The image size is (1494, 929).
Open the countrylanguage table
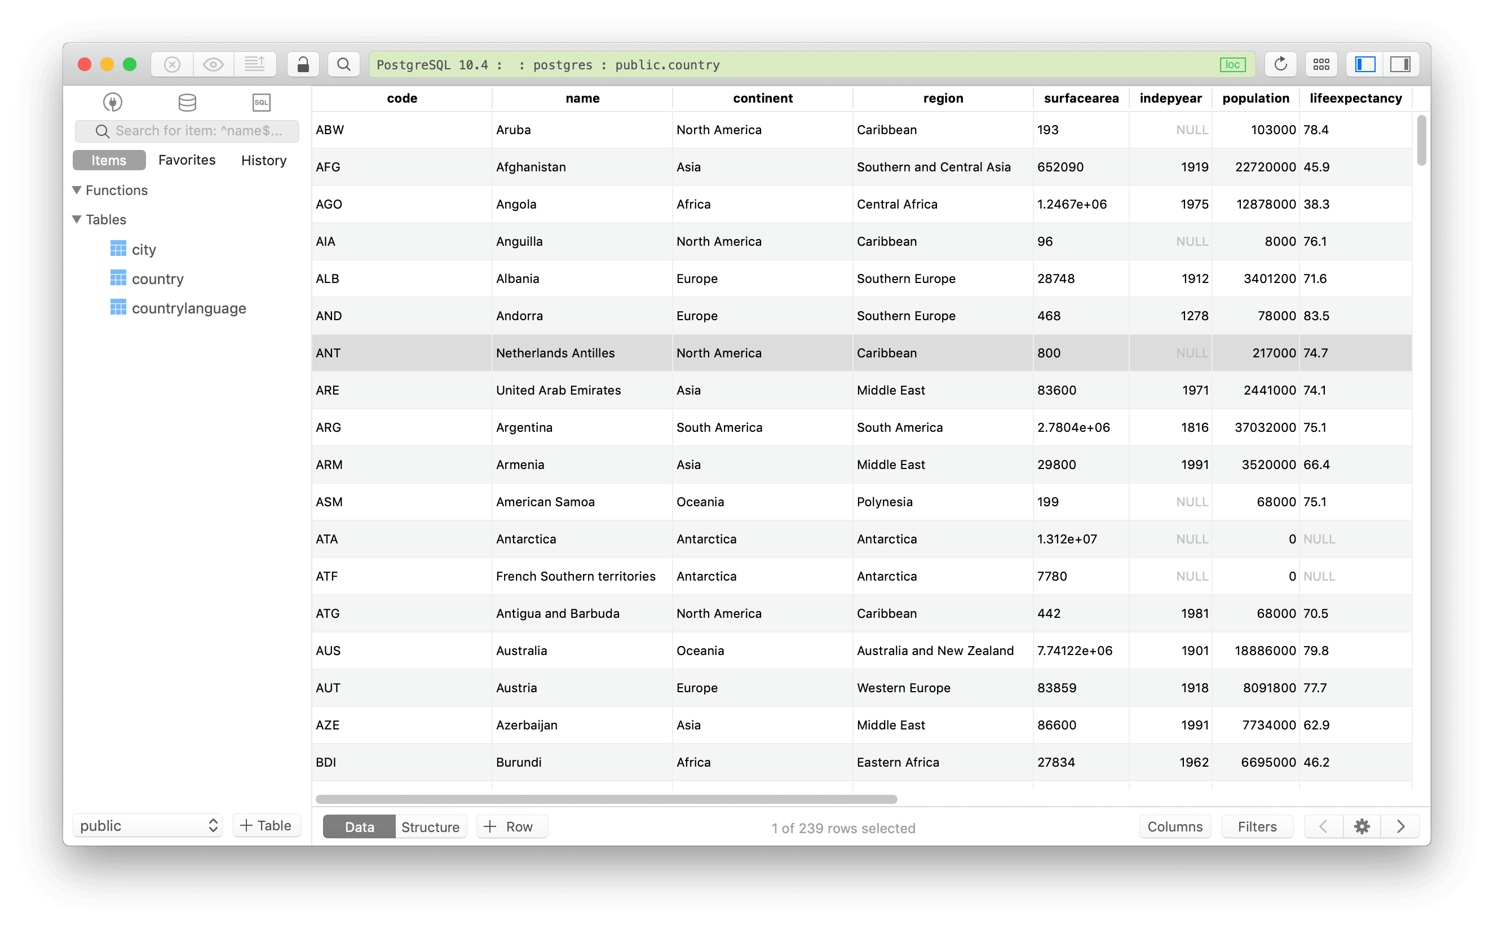click(178, 308)
